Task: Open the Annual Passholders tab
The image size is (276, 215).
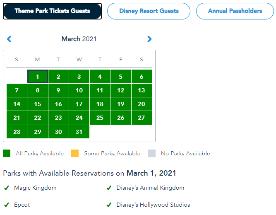Action: coord(235,11)
